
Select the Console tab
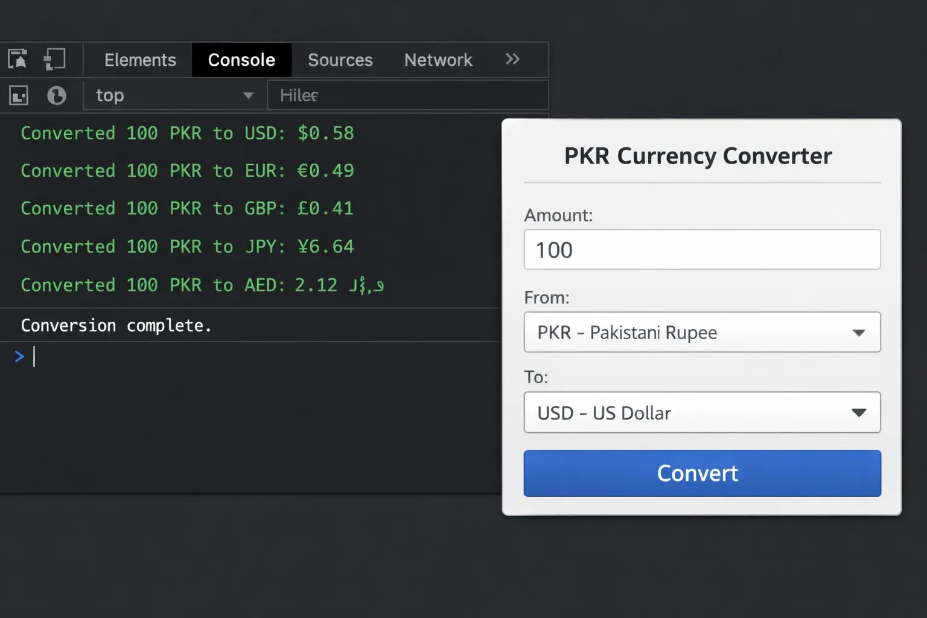click(x=241, y=60)
